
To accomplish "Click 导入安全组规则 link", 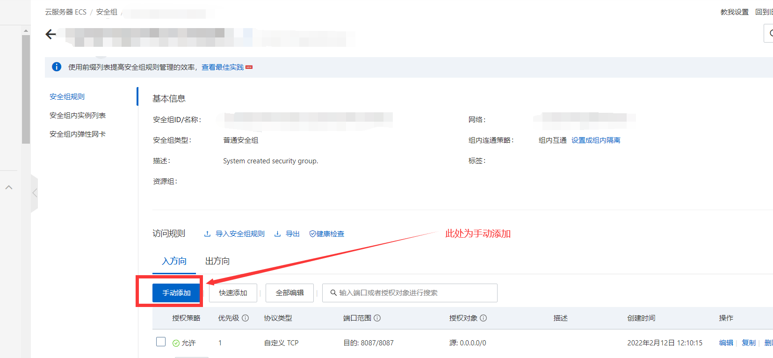I will 240,234.
